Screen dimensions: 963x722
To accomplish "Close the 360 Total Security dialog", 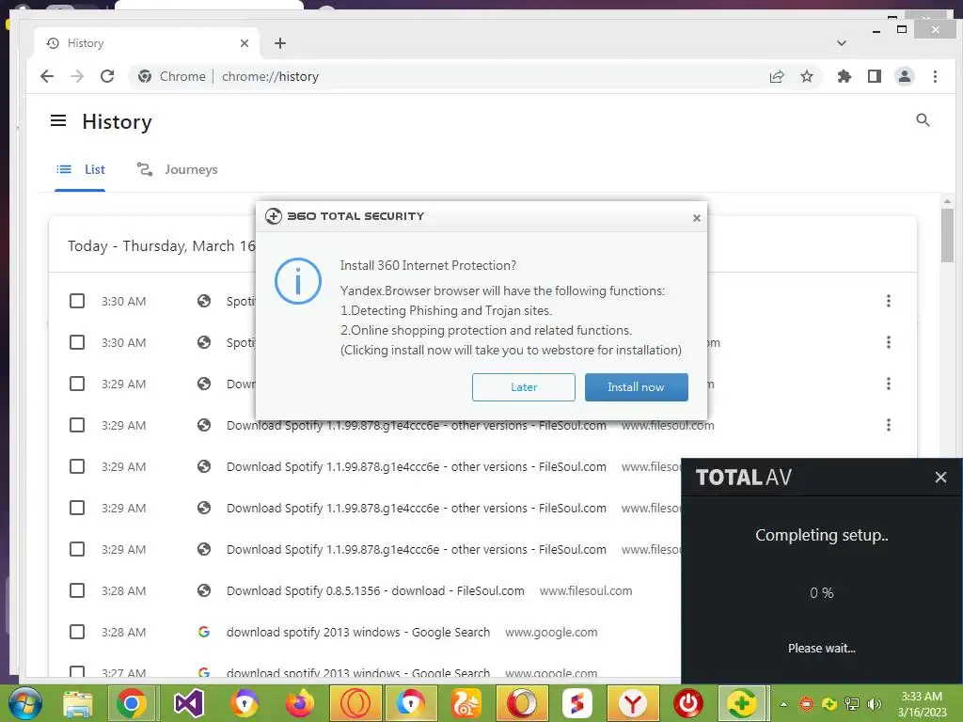I will tap(697, 218).
